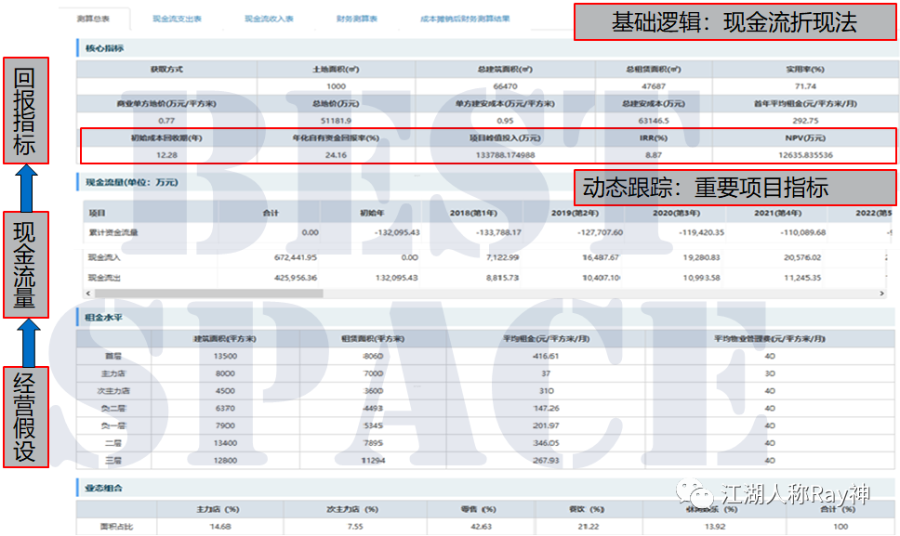The width and height of the screenshot is (900, 536).
Task: Select the 成本摊销后财务测算结果 tab
Action: (x=465, y=19)
